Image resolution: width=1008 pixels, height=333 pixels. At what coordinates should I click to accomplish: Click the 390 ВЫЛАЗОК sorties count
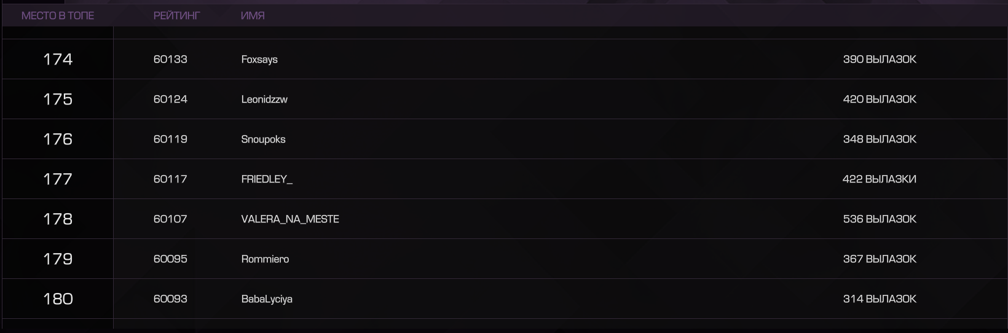(880, 59)
